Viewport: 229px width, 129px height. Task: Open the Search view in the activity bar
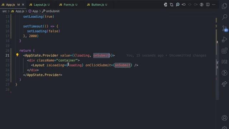click(224, 17)
